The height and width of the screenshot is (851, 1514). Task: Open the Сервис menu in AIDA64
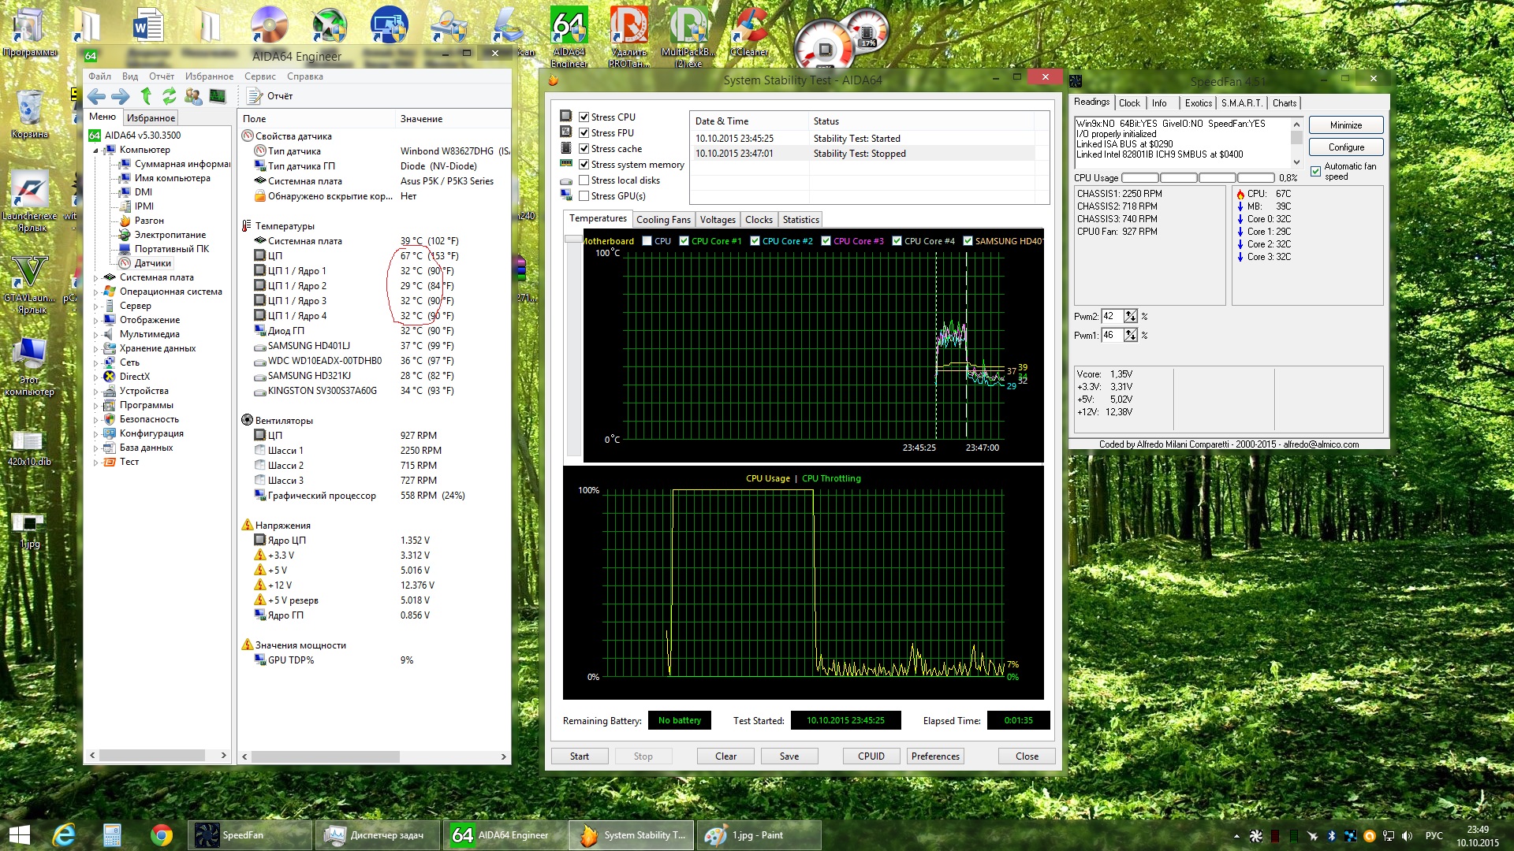point(259,76)
